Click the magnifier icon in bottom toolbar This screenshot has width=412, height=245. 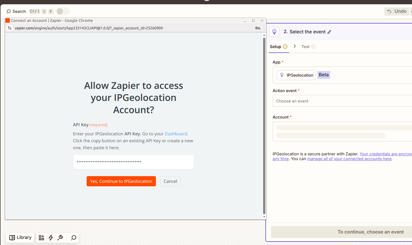(74, 238)
